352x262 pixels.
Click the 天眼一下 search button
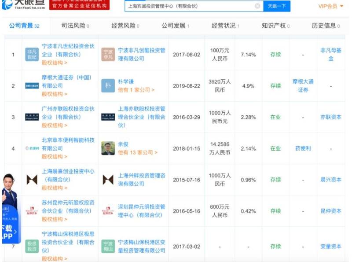pyautogui.click(x=277, y=6)
